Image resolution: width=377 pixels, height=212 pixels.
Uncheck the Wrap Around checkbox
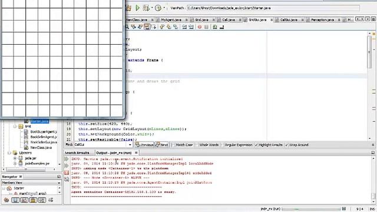pyautogui.click(x=286, y=145)
